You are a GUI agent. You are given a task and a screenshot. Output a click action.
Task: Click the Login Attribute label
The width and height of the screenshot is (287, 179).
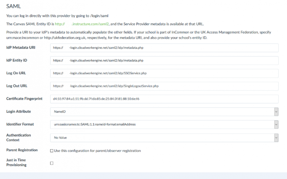(19, 112)
